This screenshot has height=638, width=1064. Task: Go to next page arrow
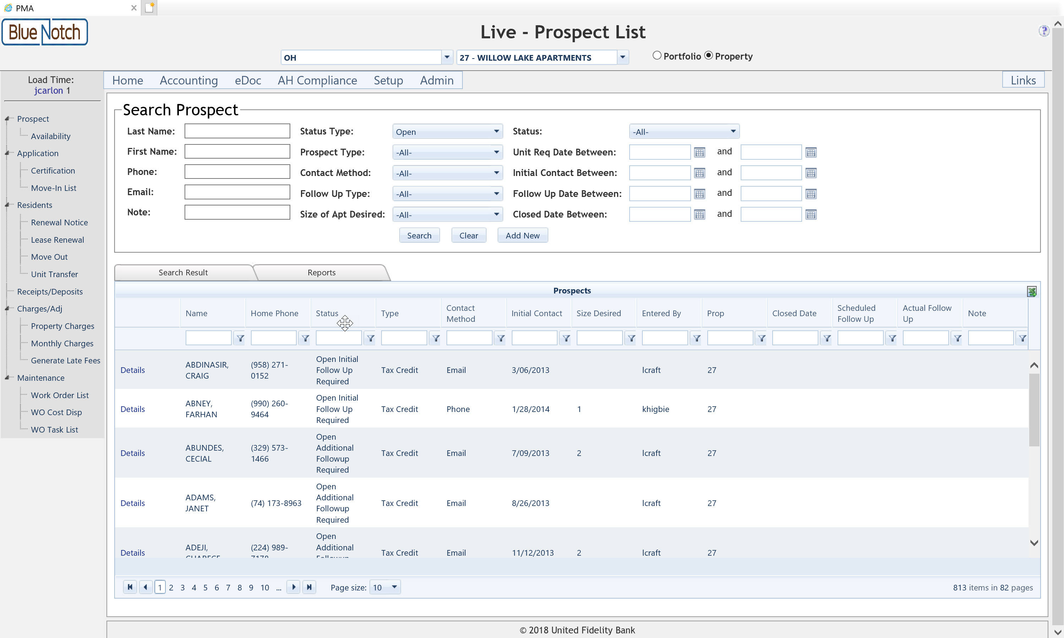tap(293, 587)
